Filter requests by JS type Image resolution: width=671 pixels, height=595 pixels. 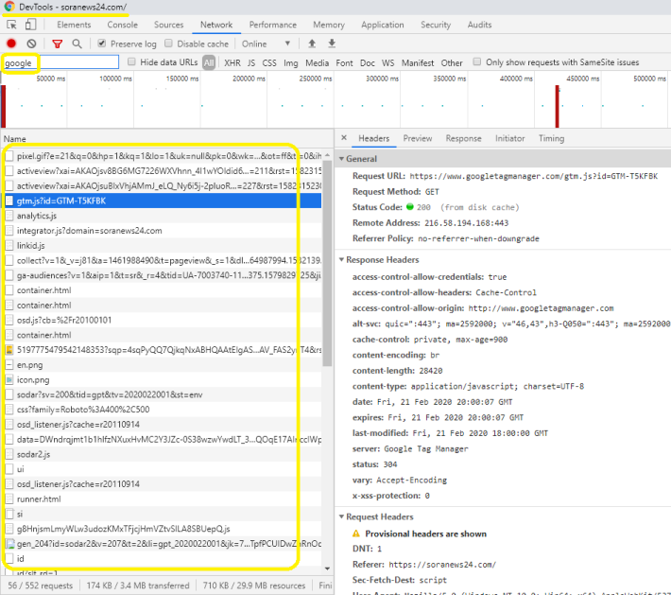click(x=251, y=63)
